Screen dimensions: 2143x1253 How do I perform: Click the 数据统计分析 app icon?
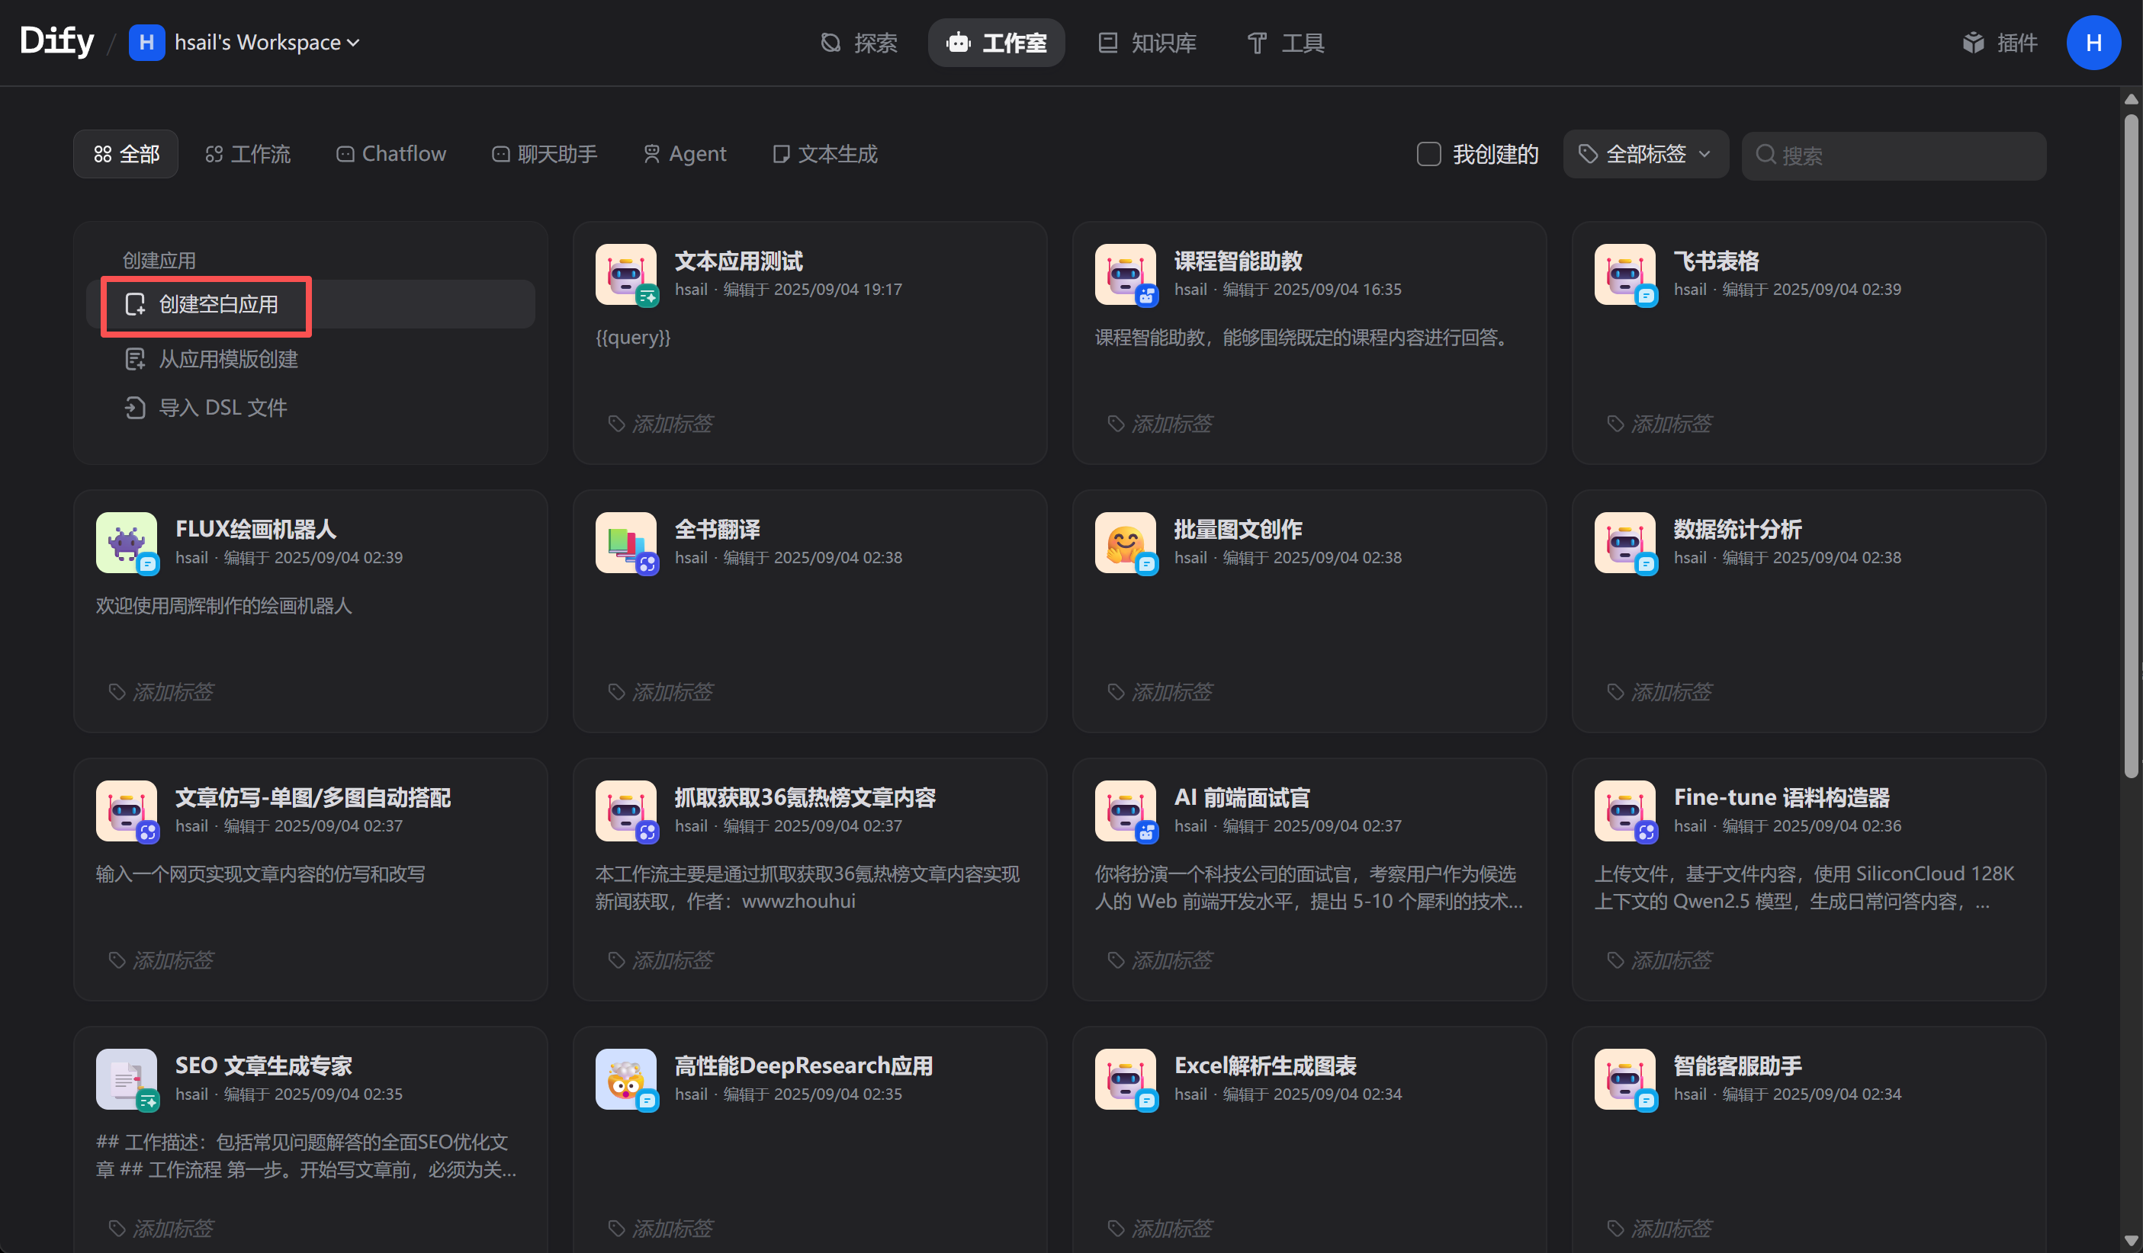click(x=1624, y=543)
